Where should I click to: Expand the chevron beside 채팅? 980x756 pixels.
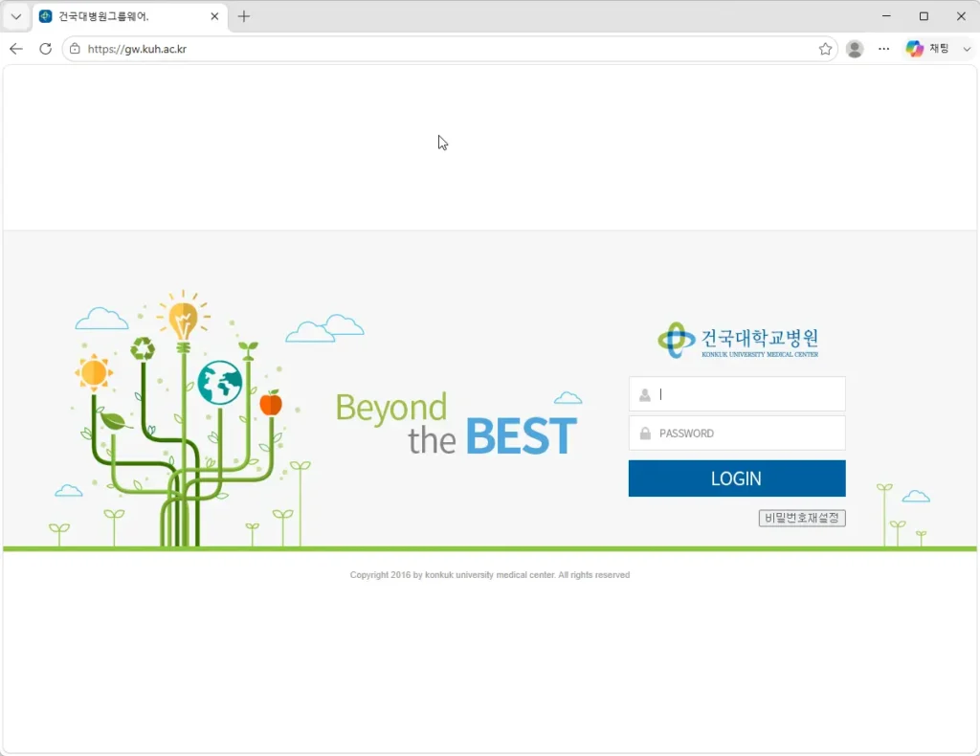click(x=967, y=49)
